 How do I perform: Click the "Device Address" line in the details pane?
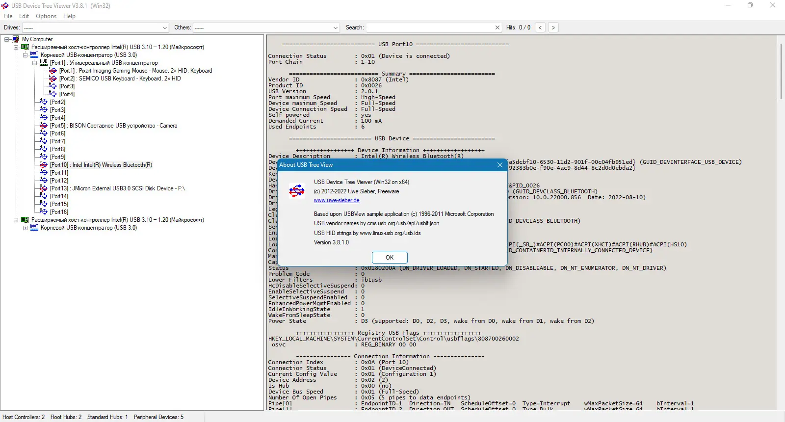(328, 380)
